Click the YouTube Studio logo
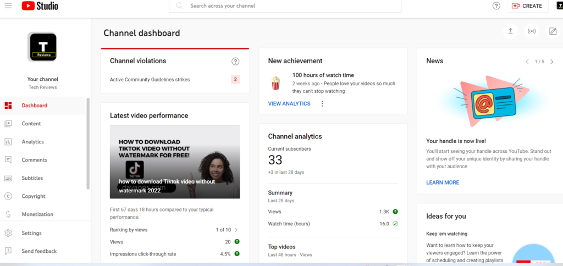The height and width of the screenshot is (266, 563). pos(40,5)
